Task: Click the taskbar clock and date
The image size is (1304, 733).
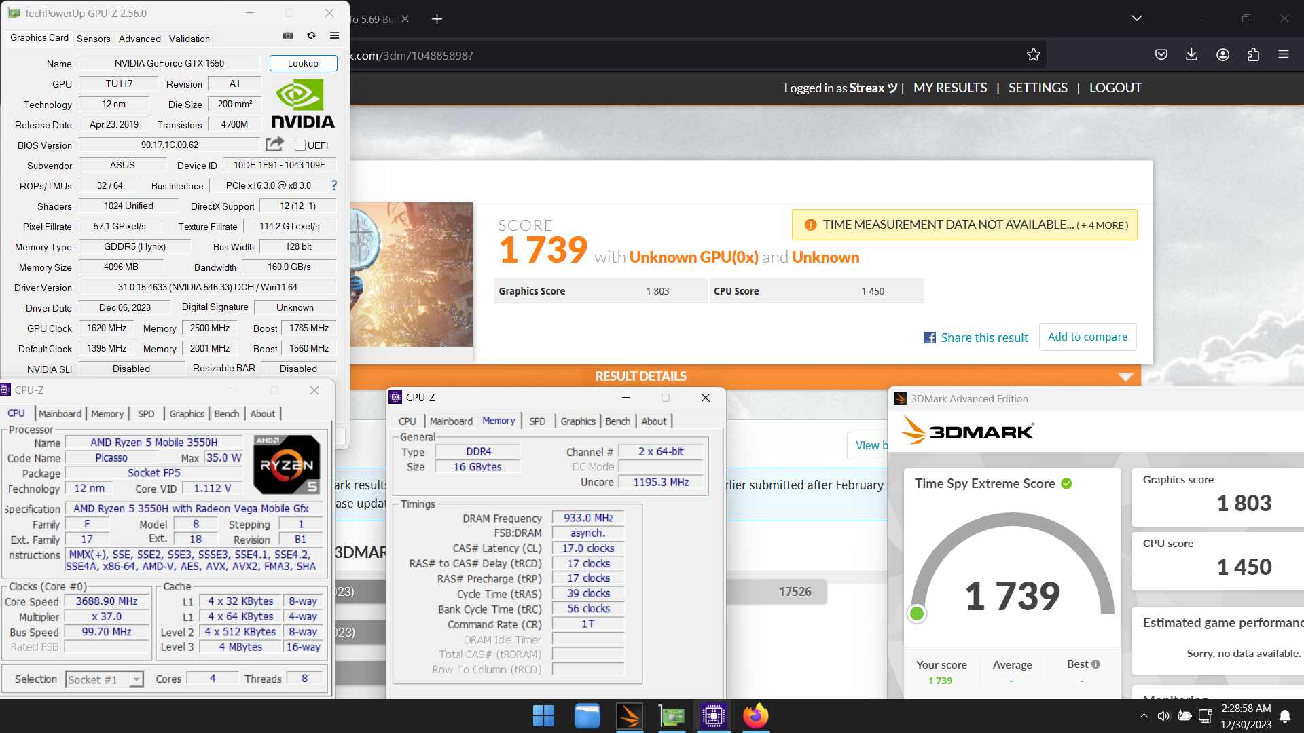Action: (x=1246, y=716)
